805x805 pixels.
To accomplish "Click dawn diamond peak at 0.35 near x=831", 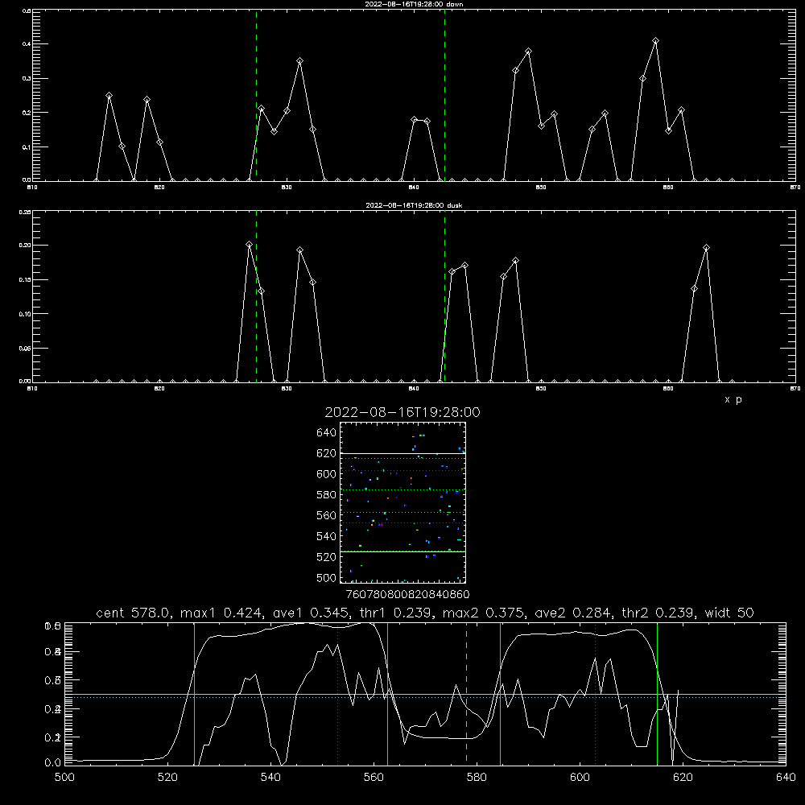I will (299, 61).
